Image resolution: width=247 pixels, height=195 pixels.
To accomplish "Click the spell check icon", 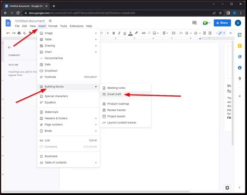I will click(x=24, y=33).
